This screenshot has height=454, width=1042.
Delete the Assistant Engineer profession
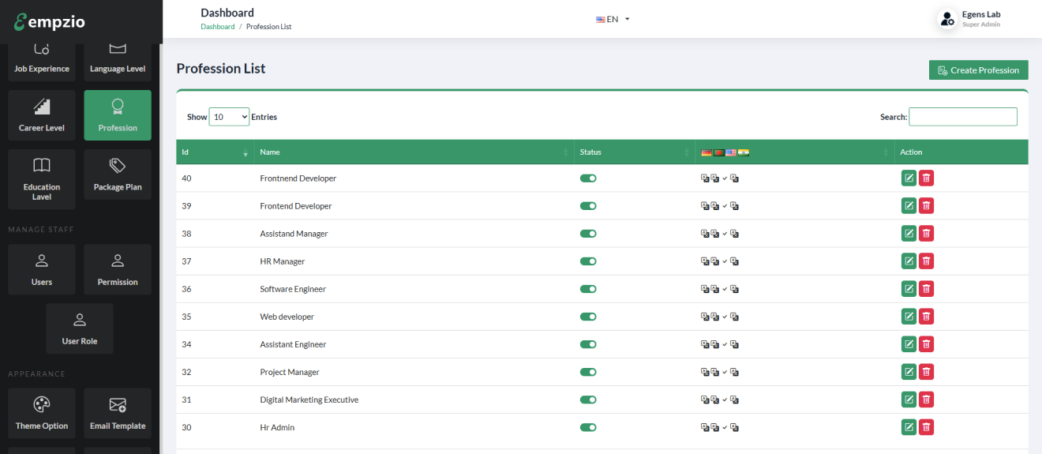click(927, 344)
